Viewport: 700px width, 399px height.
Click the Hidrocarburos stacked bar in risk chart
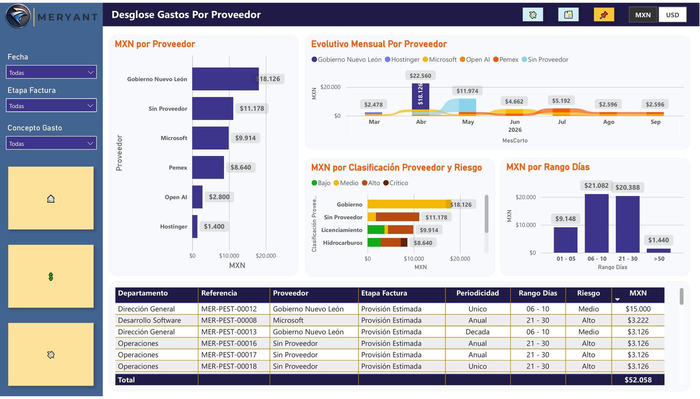pos(387,242)
